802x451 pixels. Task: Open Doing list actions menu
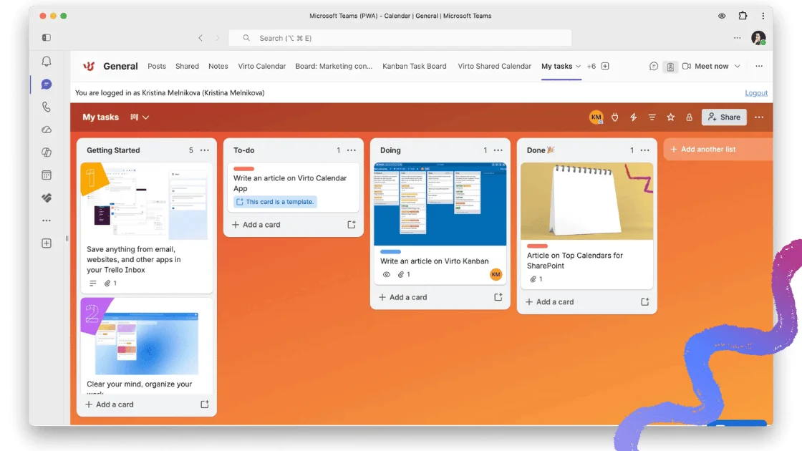point(498,150)
